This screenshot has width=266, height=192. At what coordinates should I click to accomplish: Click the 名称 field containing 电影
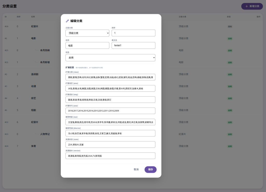[87, 45]
